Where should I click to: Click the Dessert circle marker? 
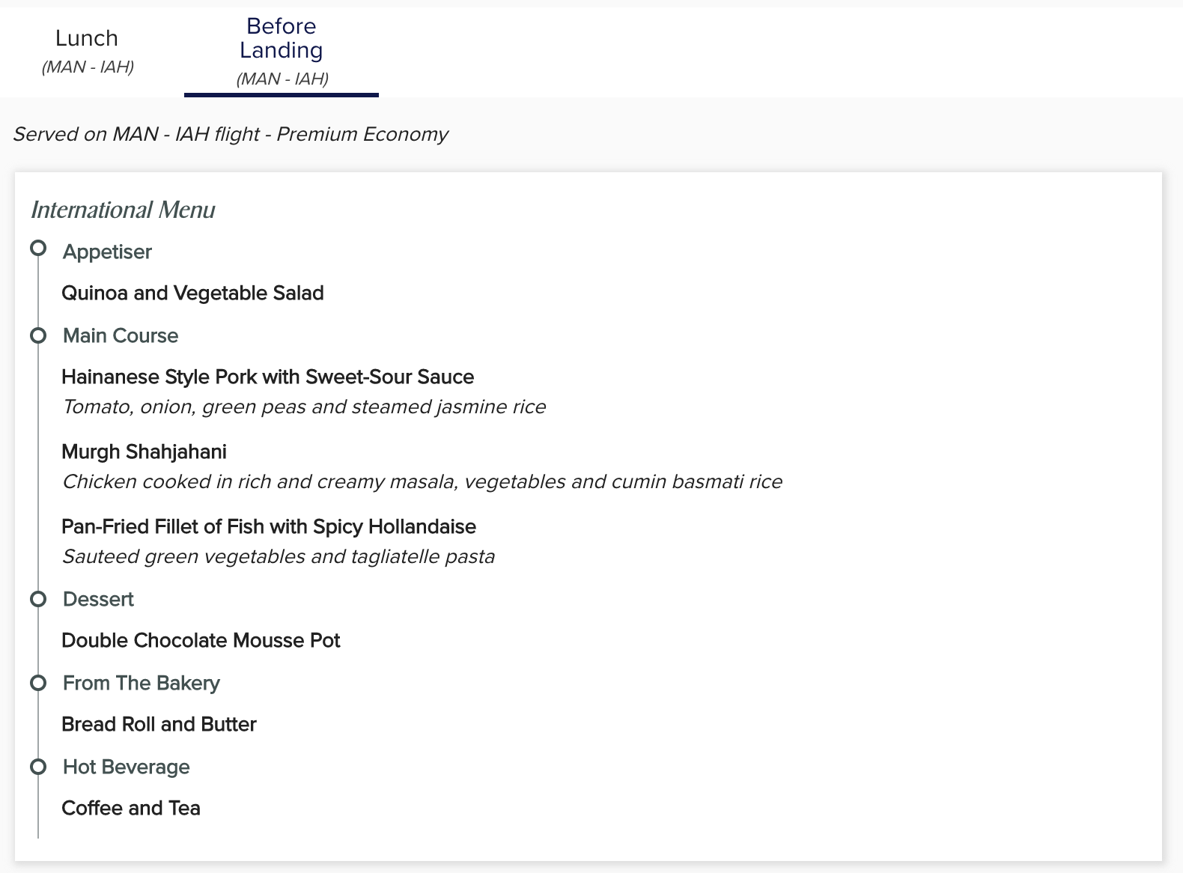(x=38, y=599)
